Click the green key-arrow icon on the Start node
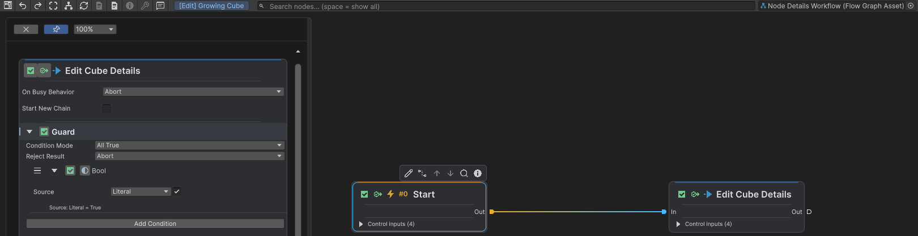 click(x=378, y=194)
